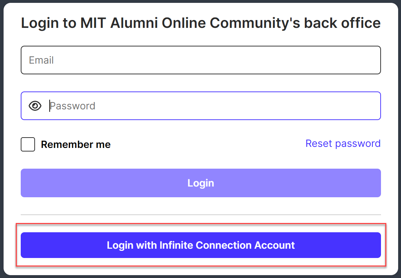
Task: Click into the Password input field
Action: 214,106
